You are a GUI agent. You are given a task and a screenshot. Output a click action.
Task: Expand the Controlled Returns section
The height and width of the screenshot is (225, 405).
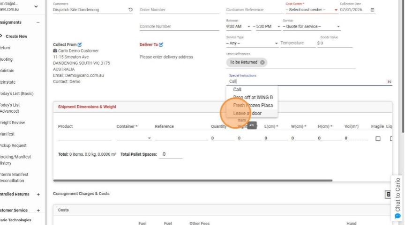[38, 194]
